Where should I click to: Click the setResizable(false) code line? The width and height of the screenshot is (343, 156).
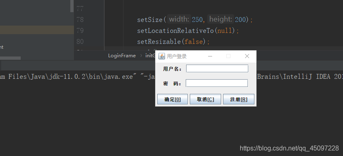click(173, 41)
